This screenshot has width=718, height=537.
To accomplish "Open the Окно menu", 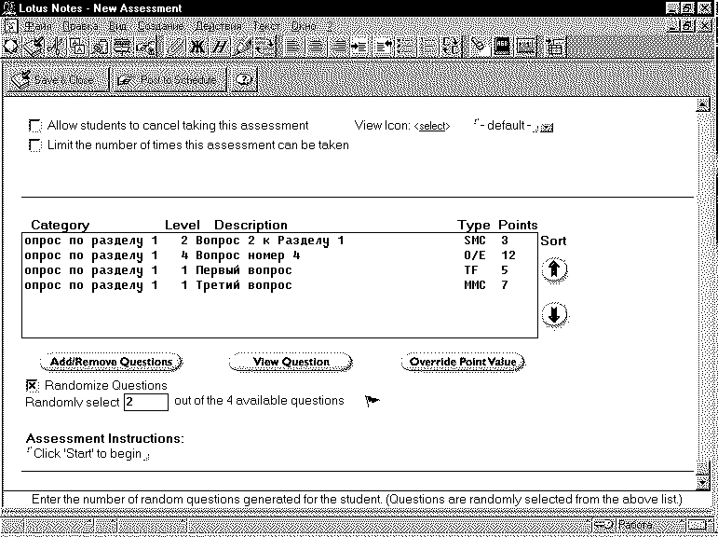I will pos(304,26).
